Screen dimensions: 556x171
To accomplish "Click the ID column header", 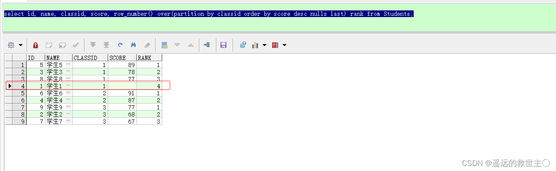I will (x=35, y=58).
